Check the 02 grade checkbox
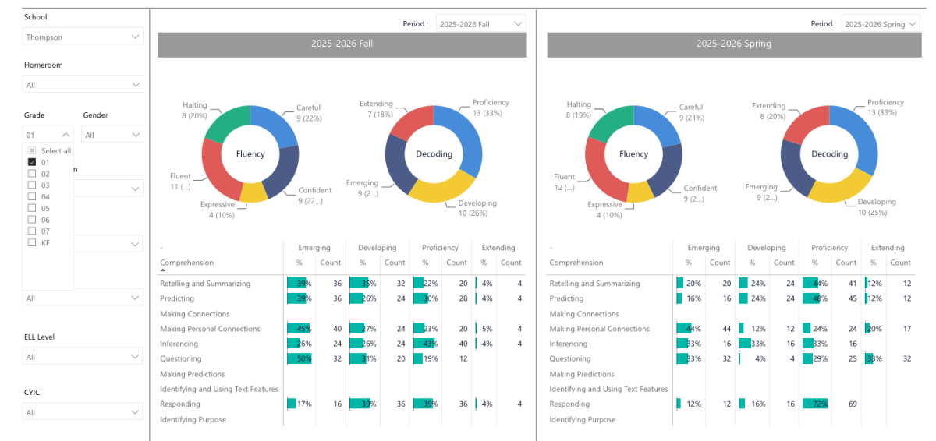Screen dimensions: 936x441 point(32,174)
